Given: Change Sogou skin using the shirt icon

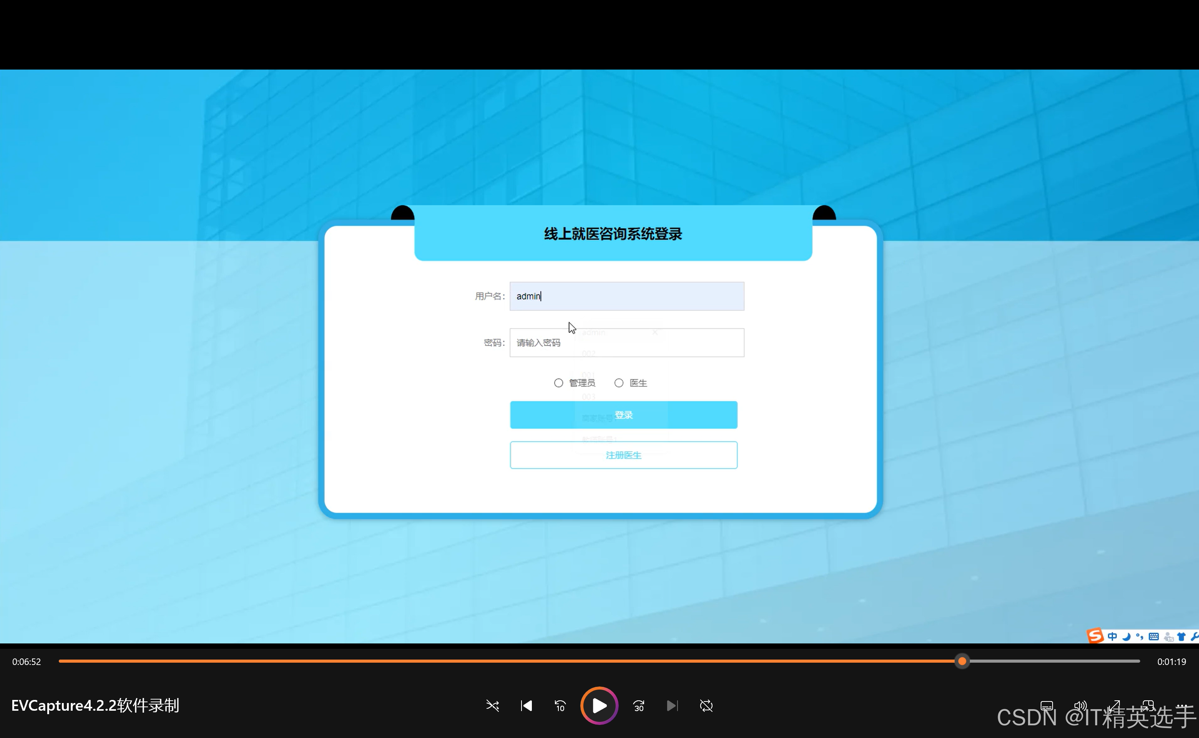Looking at the screenshot, I should (1181, 637).
